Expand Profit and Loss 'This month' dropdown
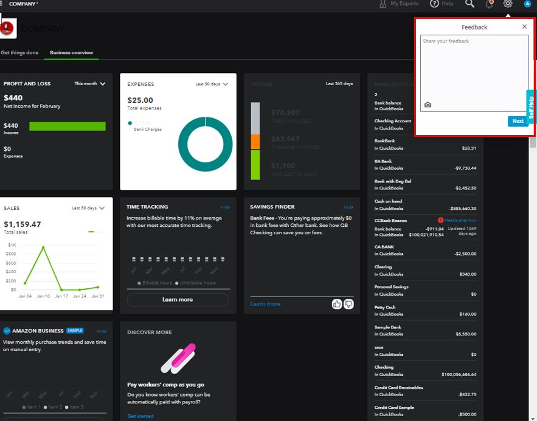Image resolution: width=537 pixels, height=421 pixels. click(90, 84)
